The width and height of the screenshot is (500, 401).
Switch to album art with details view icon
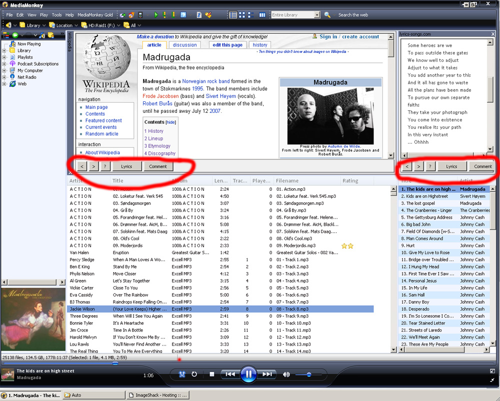[250, 14]
